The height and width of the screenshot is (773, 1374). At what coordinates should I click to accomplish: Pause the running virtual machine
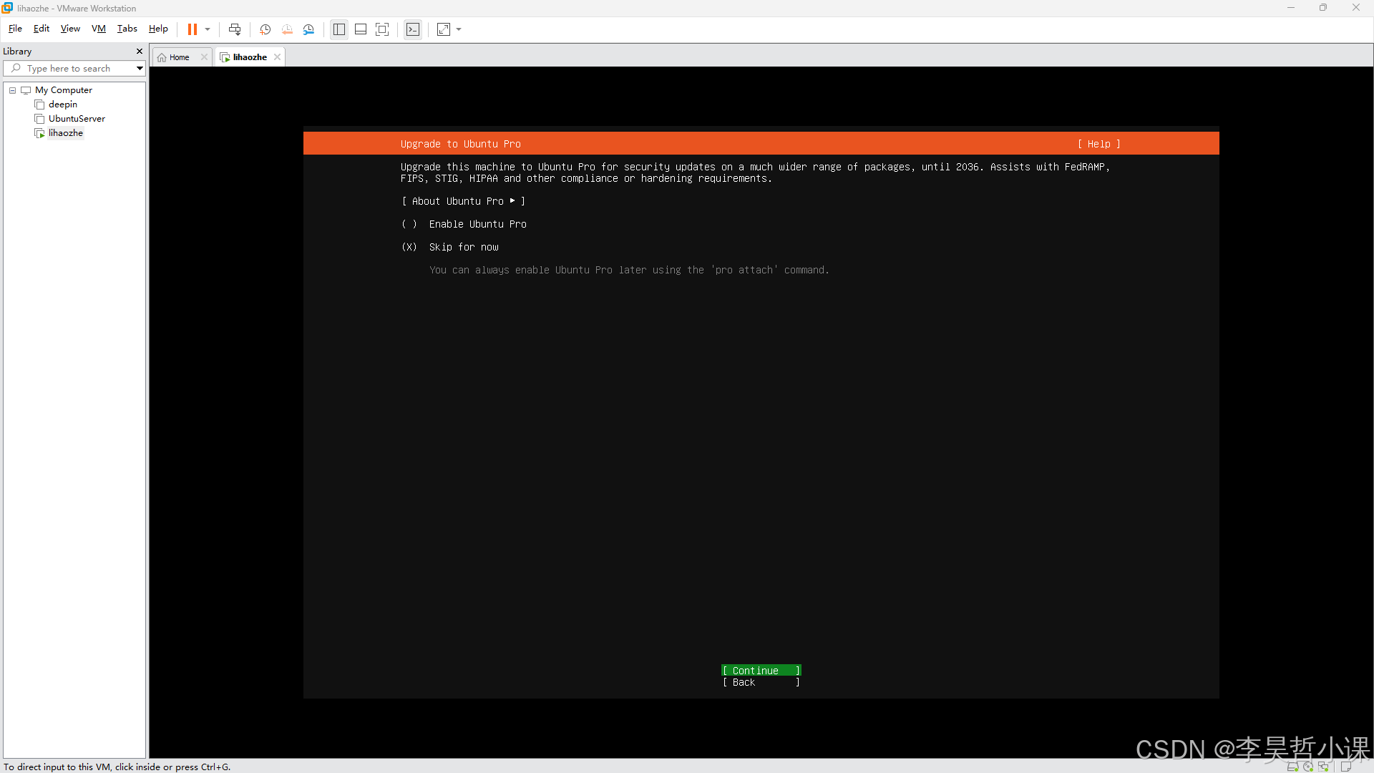[192, 29]
